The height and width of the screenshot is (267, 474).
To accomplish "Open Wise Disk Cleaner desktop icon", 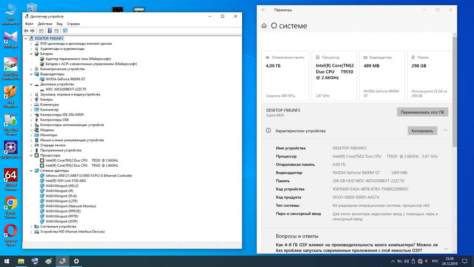I will point(10,124).
